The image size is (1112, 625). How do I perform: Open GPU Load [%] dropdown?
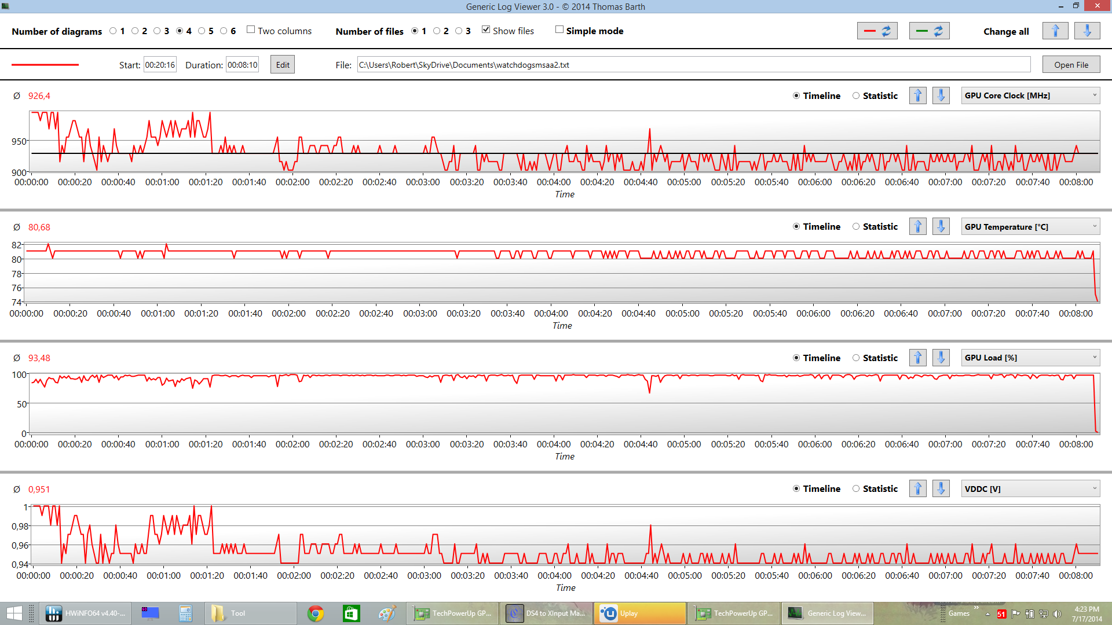tap(1030, 358)
